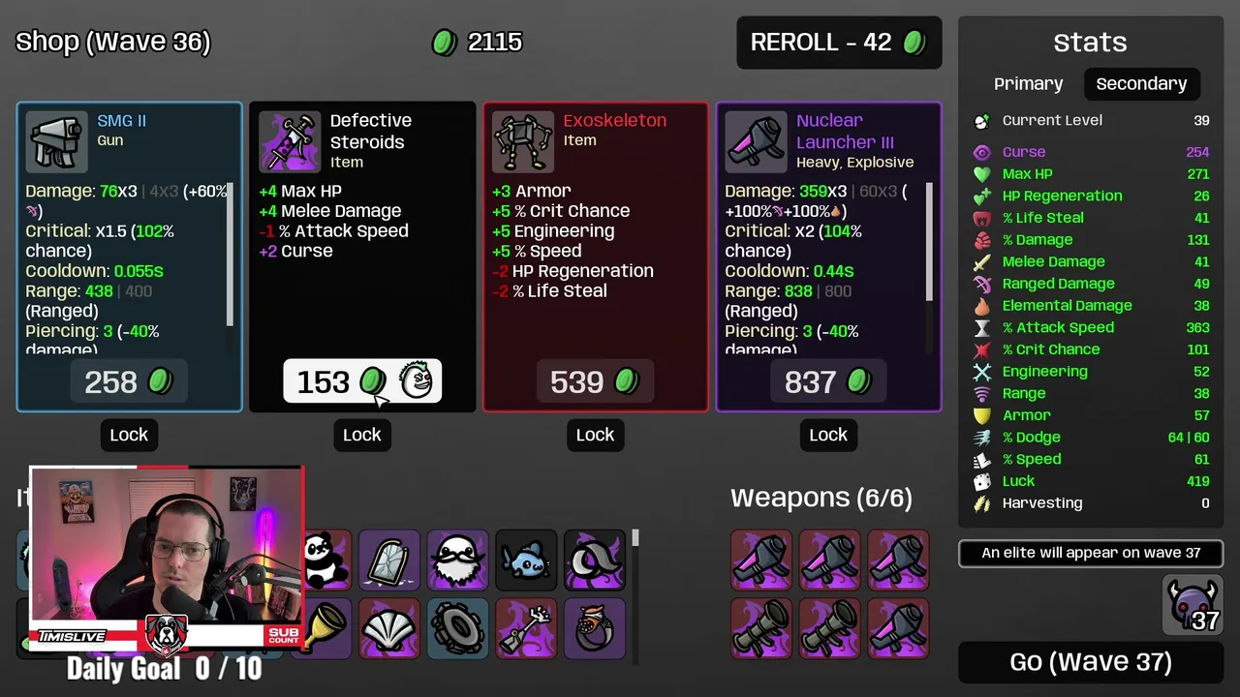Click the SMG II gun icon
The image size is (1240, 697).
pos(57,141)
